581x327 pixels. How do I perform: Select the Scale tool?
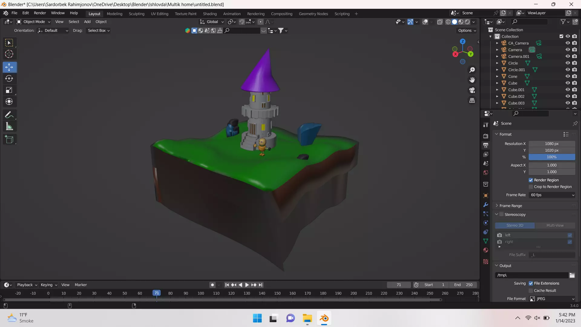tap(9, 90)
